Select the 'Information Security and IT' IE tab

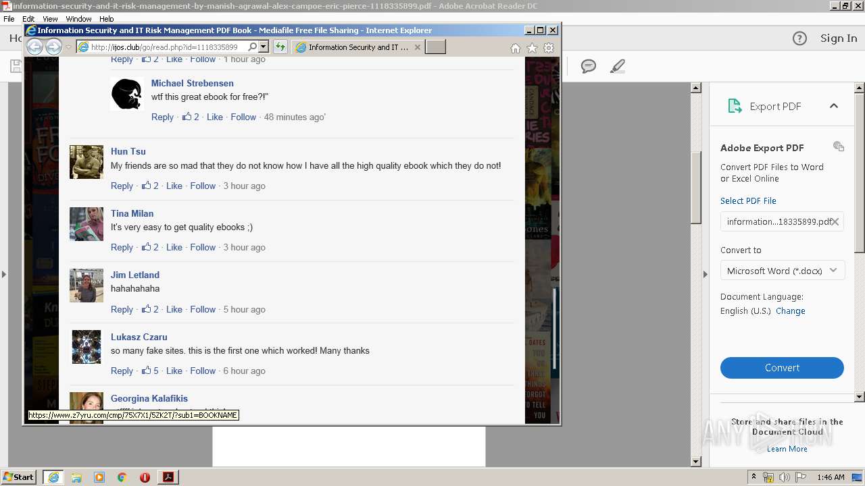pyautogui.click(x=357, y=47)
